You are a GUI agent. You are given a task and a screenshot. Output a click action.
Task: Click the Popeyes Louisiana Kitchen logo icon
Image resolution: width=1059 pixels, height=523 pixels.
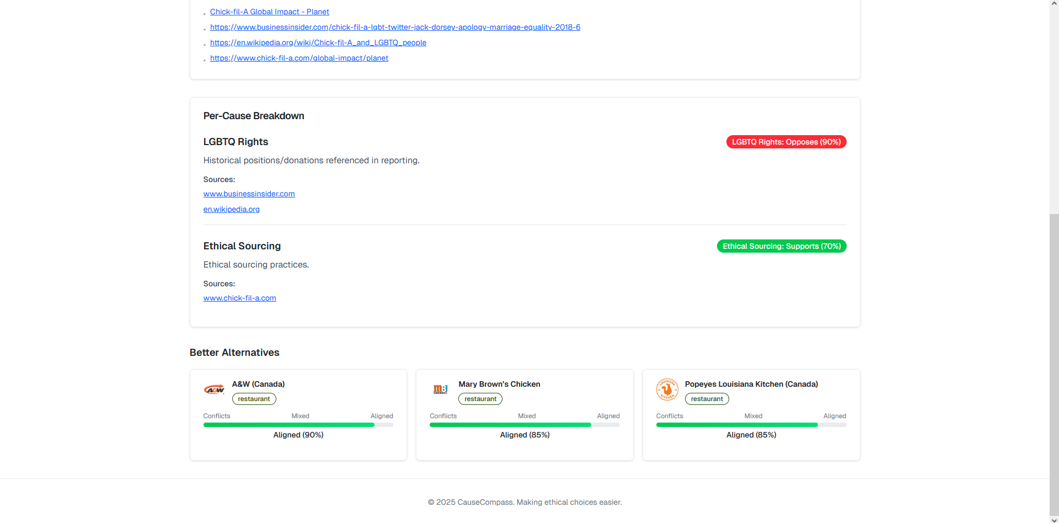click(x=667, y=389)
